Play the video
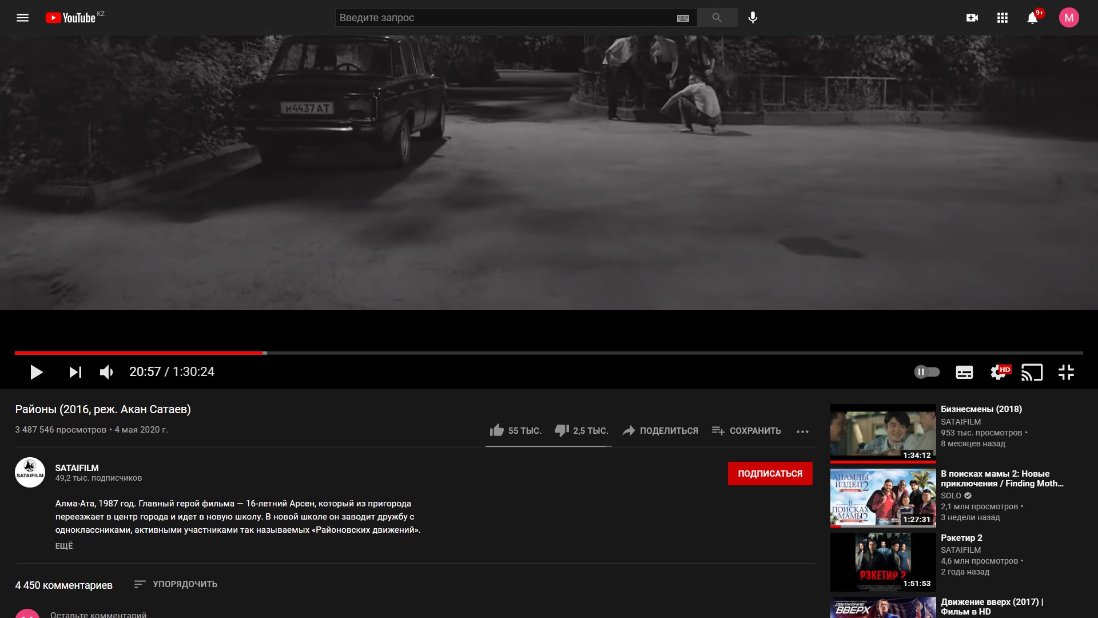 click(36, 373)
